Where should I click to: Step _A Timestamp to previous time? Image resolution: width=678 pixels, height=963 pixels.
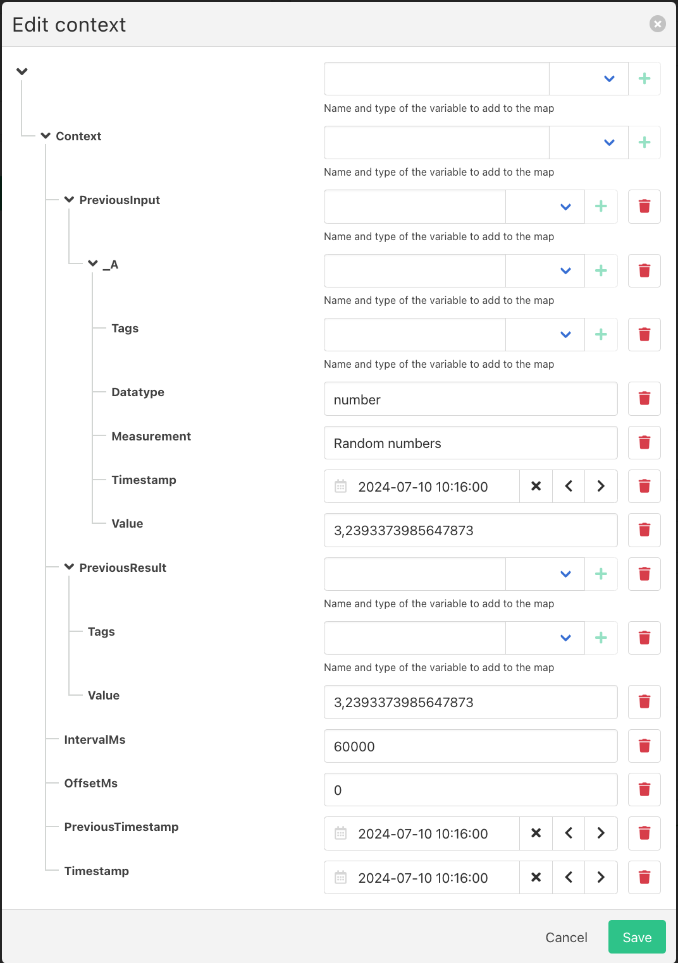pos(569,486)
